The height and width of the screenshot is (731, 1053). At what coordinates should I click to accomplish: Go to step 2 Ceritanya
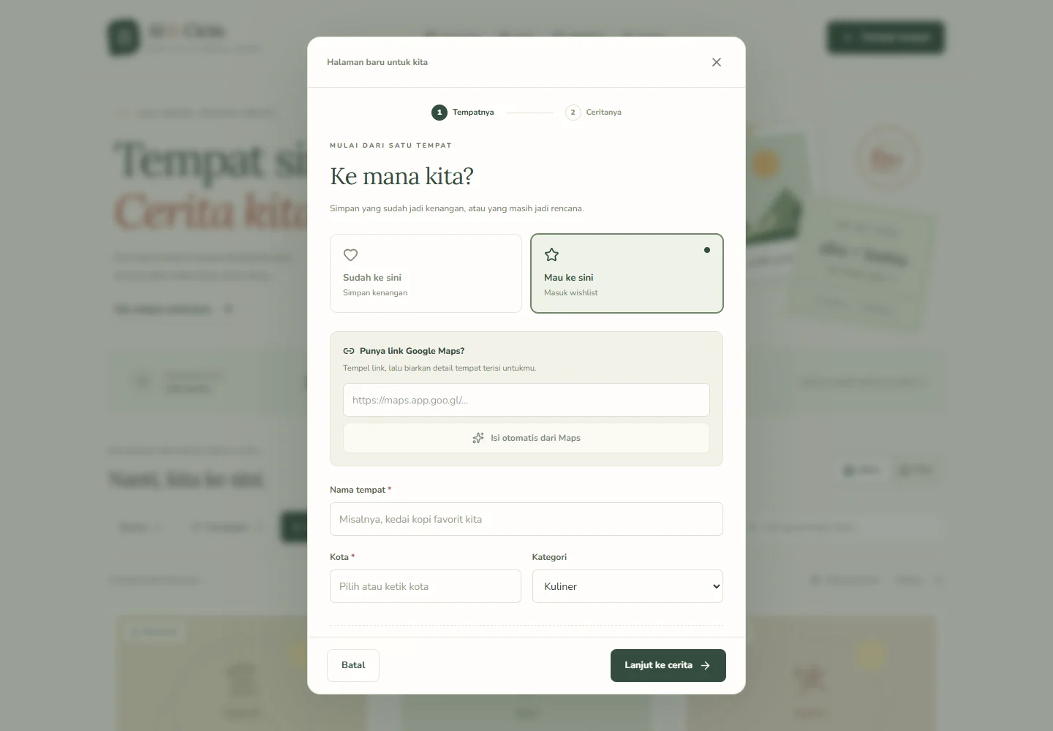coord(594,112)
